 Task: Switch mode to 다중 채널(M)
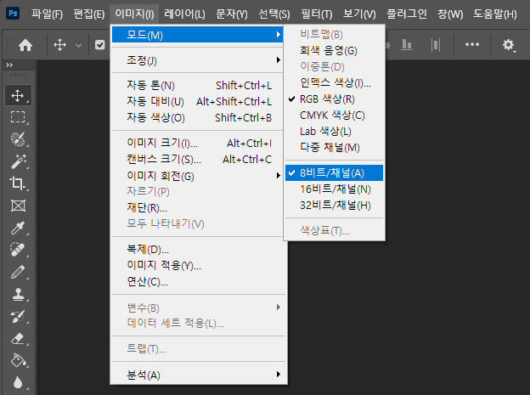point(335,148)
